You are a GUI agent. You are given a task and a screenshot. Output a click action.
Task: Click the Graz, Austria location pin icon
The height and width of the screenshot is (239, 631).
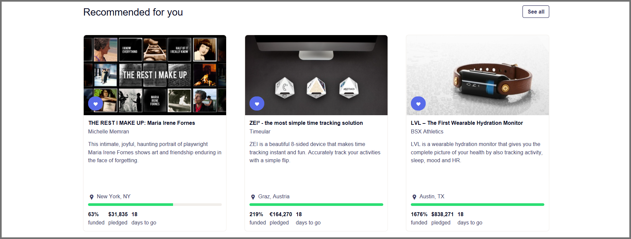tap(253, 197)
